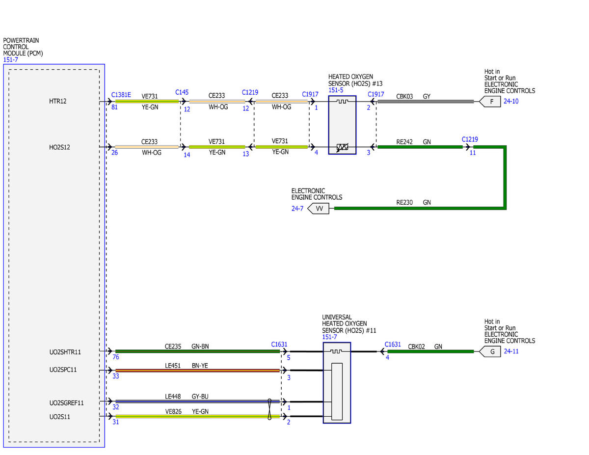
Task: Select the heater element symbol in HO2S #13
Action: pos(342,101)
